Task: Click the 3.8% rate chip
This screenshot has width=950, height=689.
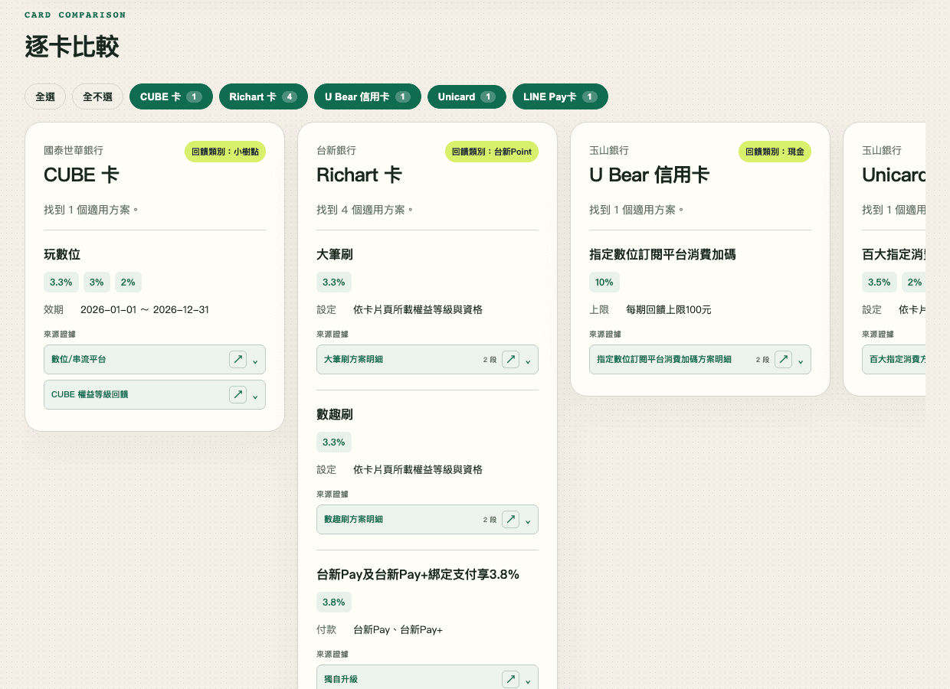Action: click(334, 602)
